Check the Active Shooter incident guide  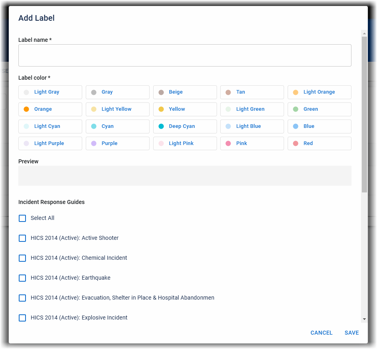pos(22,238)
